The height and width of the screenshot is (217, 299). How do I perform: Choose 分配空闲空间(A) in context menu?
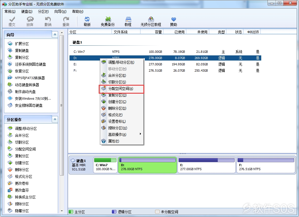point(121,89)
